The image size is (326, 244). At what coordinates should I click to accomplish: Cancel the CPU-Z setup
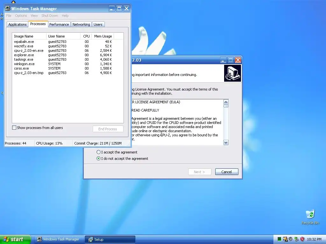click(x=227, y=172)
